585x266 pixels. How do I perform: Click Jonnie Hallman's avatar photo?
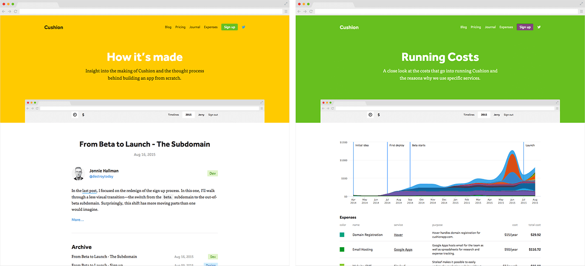pos(78,173)
